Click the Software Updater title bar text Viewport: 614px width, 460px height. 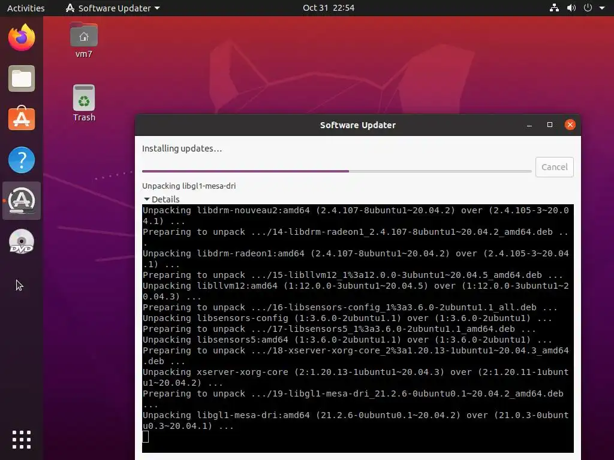click(358, 125)
